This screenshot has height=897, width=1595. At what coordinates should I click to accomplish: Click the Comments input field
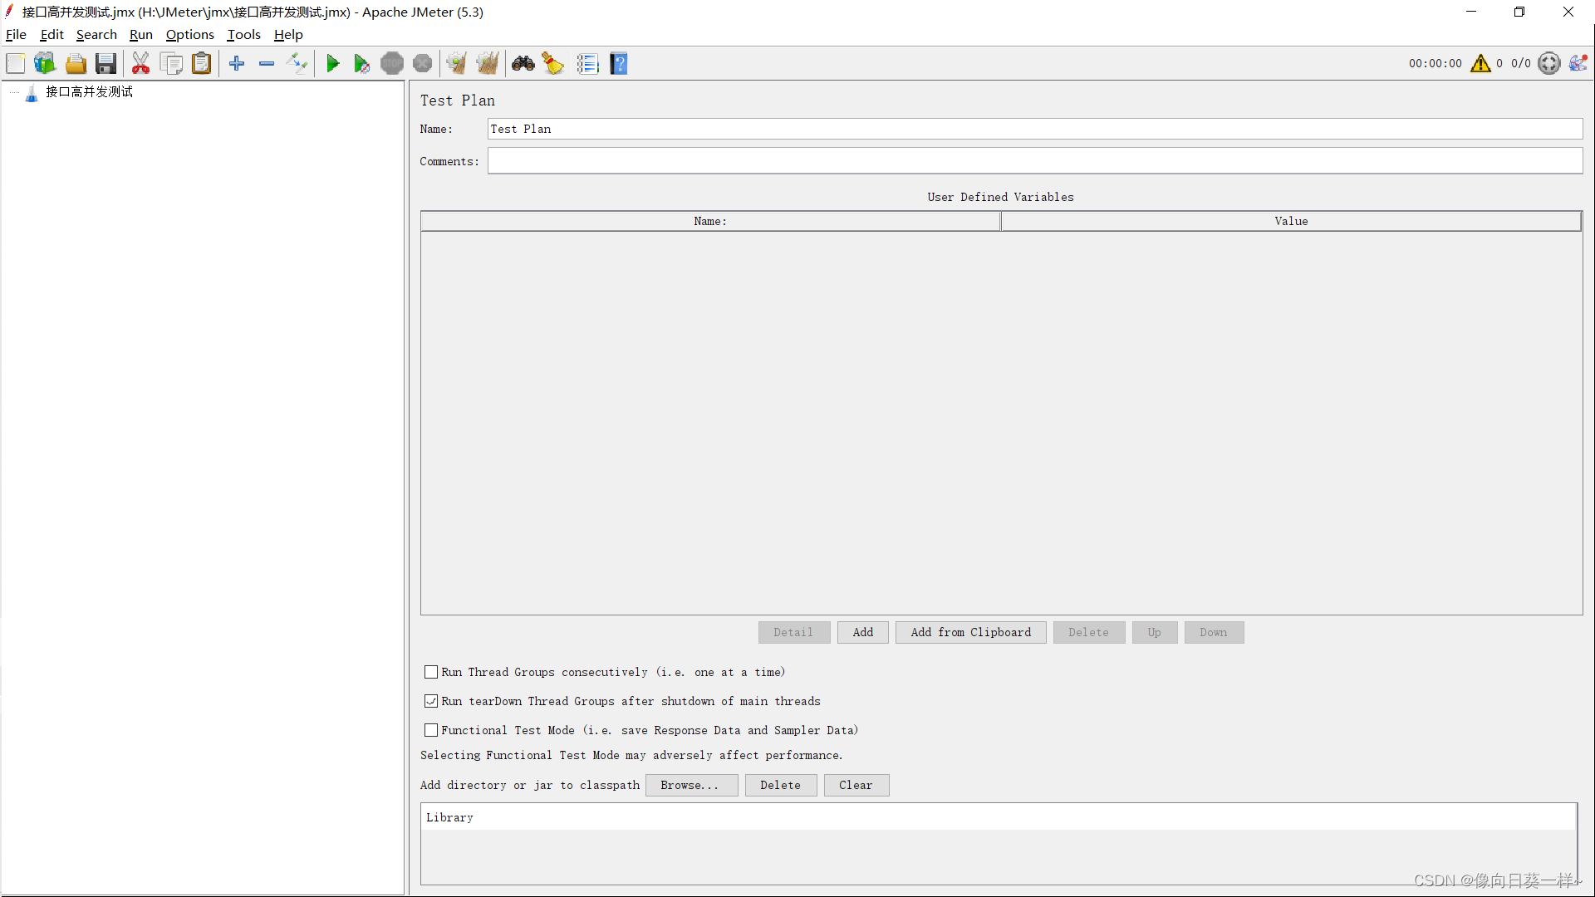click(1034, 161)
